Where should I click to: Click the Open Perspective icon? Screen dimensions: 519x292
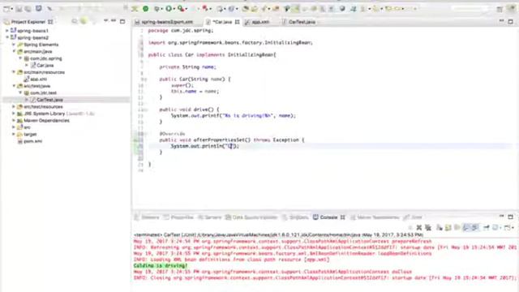(500, 9)
